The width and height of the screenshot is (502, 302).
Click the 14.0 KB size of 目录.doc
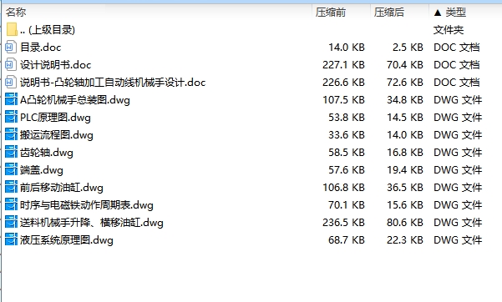pyautogui.click(x=347, y=48)
